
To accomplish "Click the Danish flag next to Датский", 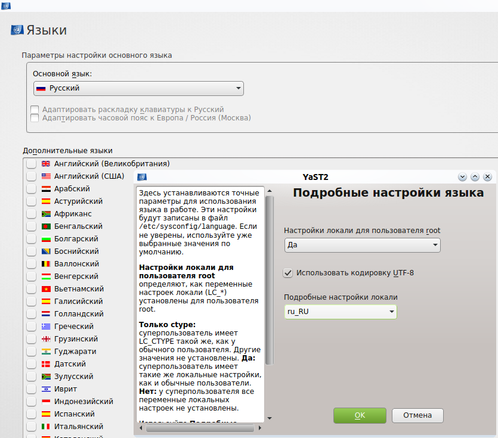I will (x=47, y=364).
